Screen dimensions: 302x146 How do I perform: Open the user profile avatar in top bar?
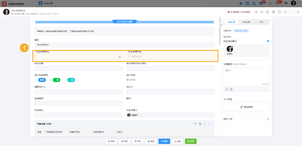(x=293, y=3)
